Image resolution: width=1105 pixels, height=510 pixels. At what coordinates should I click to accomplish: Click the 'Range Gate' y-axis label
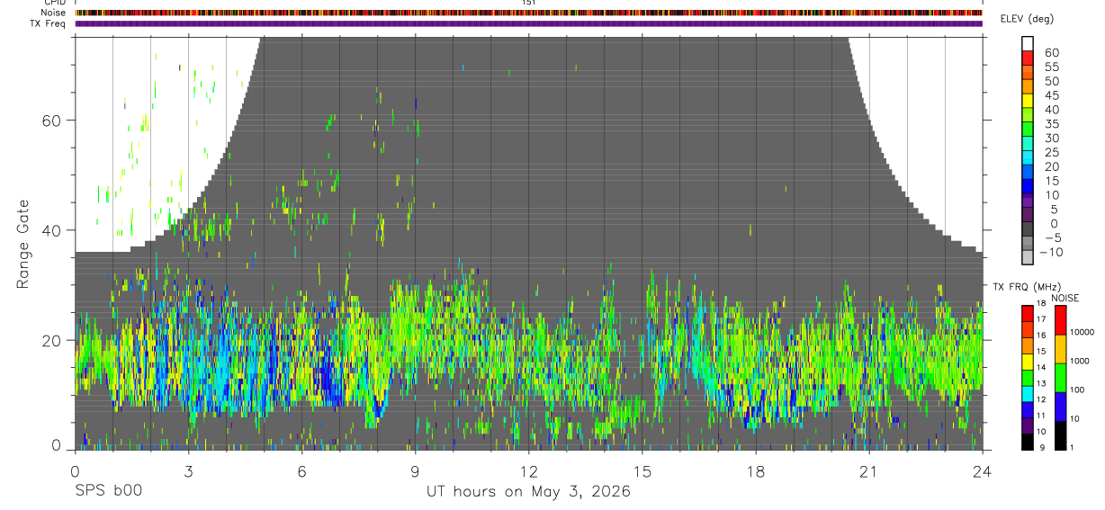pos(24,244)
